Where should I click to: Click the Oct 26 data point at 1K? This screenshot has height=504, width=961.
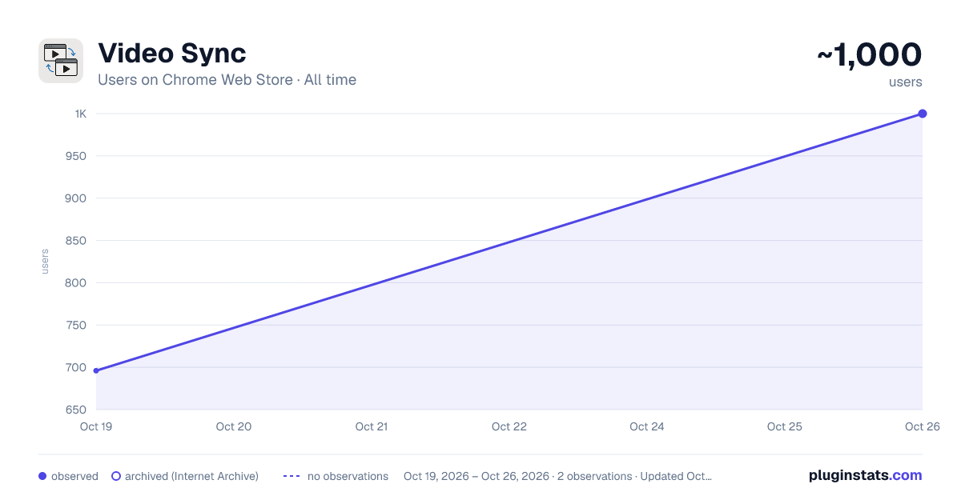(923, 114)
